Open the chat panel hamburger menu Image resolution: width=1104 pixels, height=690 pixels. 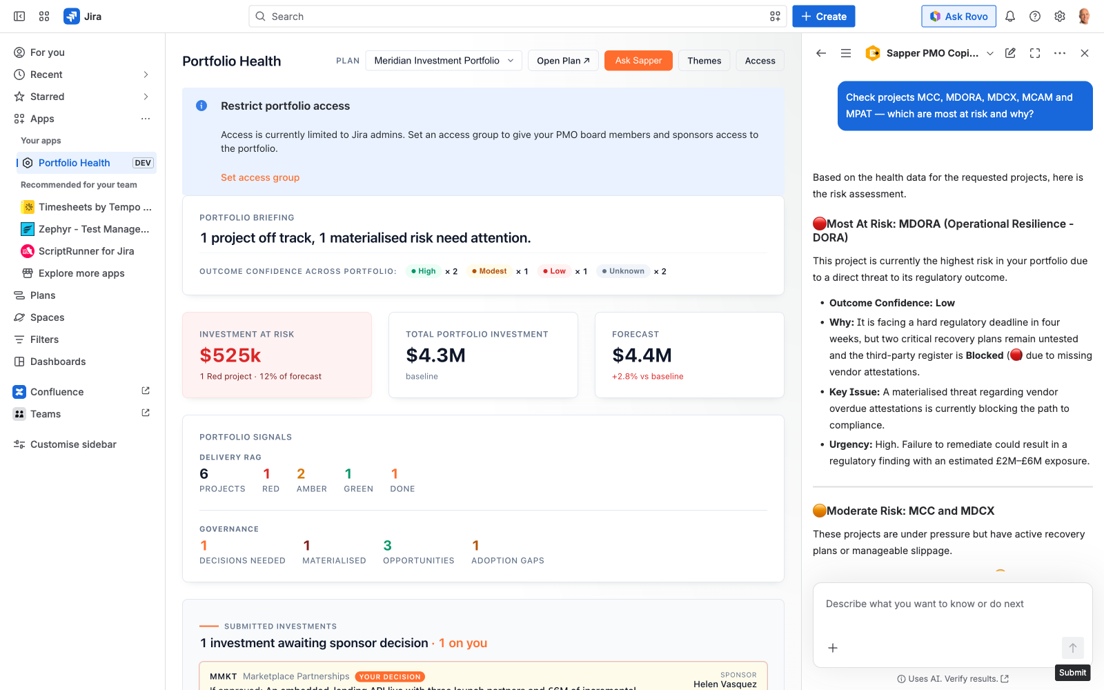tap(846, 53)
